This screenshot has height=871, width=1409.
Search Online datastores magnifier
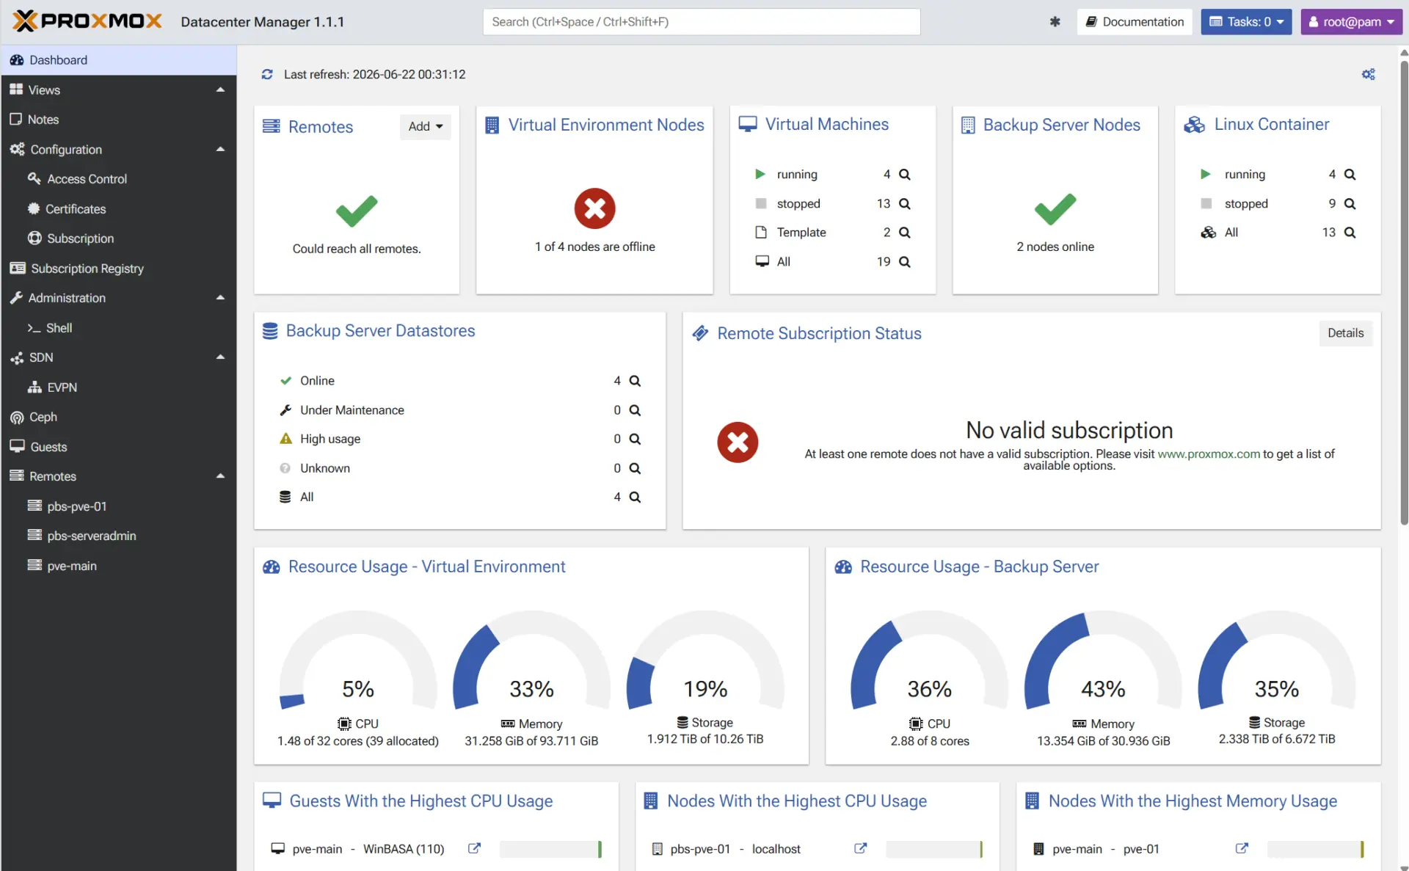pos(635,381)
